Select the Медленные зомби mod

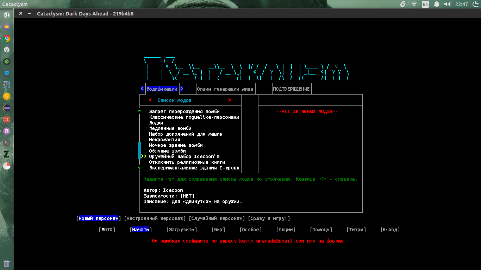[170, 128]
